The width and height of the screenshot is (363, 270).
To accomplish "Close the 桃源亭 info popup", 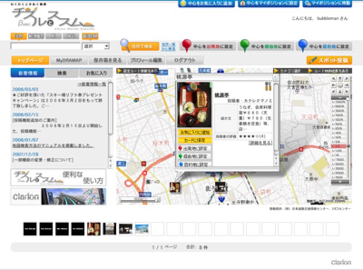I will click(275, 77).
